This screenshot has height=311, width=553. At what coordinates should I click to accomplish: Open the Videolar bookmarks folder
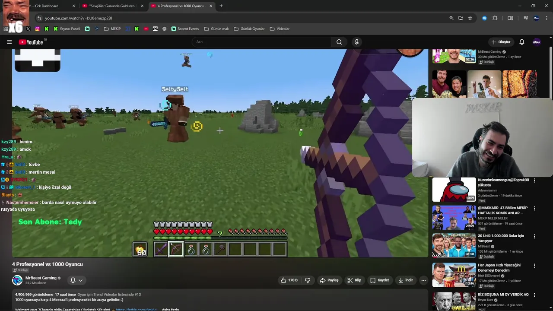280,29
